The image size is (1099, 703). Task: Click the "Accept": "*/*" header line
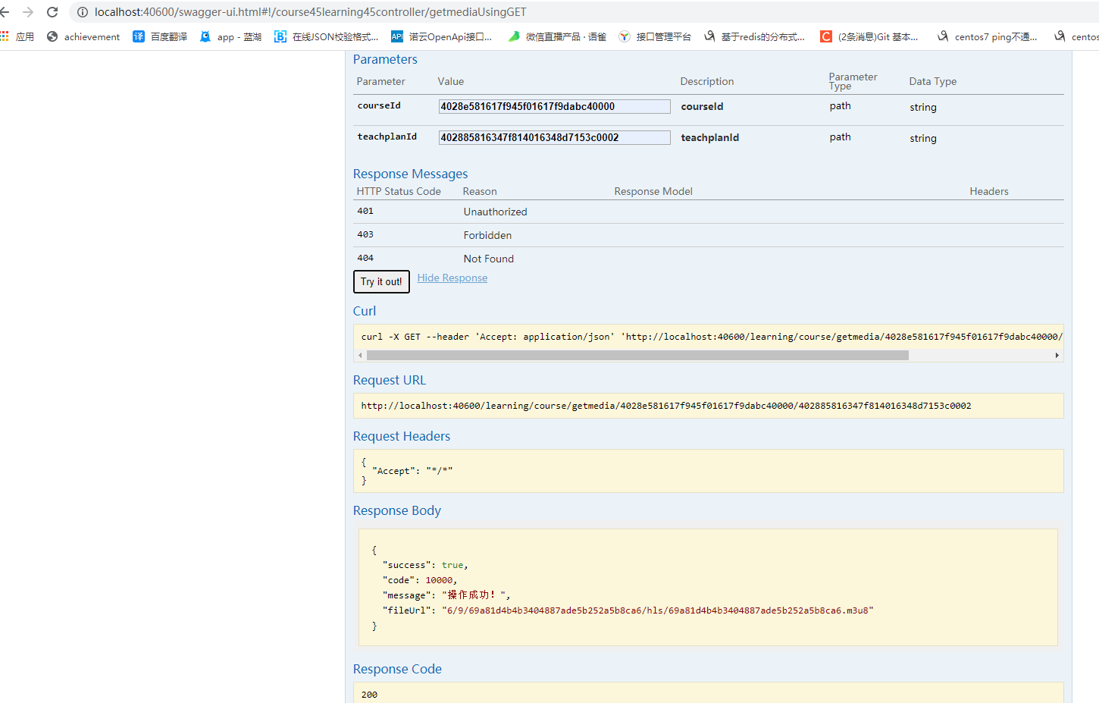click(412, 471)
